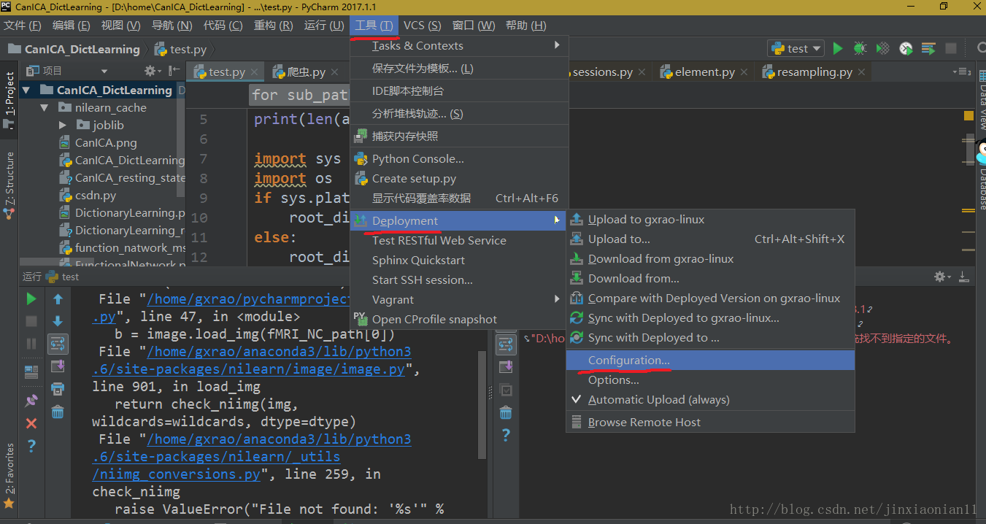986x524 pixels.
Task: Select Open CProfile snapshot
Action: (x=459, y=319)
